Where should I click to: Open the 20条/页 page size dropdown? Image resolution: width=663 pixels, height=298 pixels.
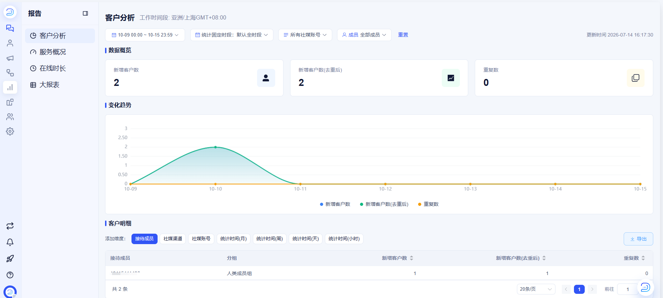[536, 289]
